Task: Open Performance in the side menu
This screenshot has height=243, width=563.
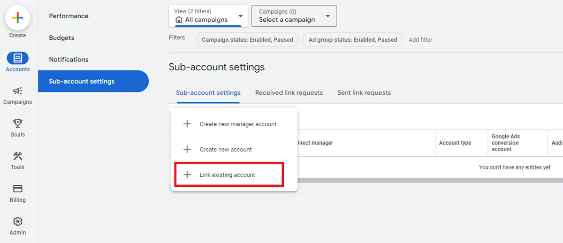Action: 68,16
